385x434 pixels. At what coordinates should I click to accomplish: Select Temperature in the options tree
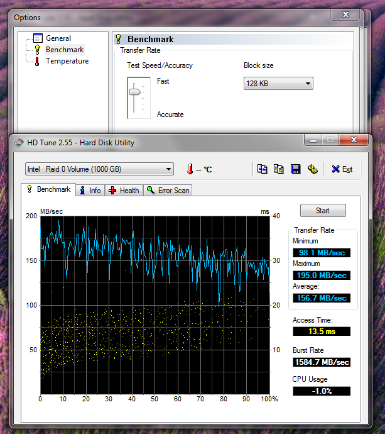[x=67, y=61]
